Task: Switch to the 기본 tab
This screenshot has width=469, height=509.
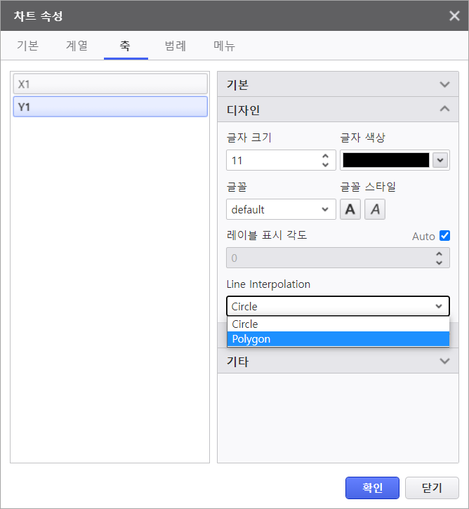Action: point(27,46)
